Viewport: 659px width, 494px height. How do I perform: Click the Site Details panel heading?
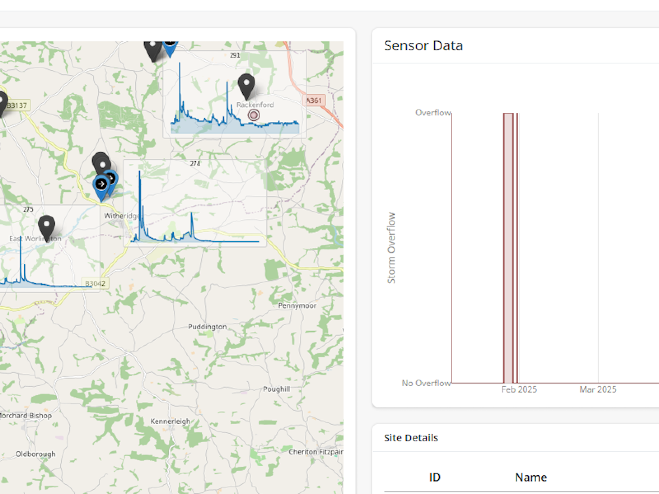tap(411, 438)
